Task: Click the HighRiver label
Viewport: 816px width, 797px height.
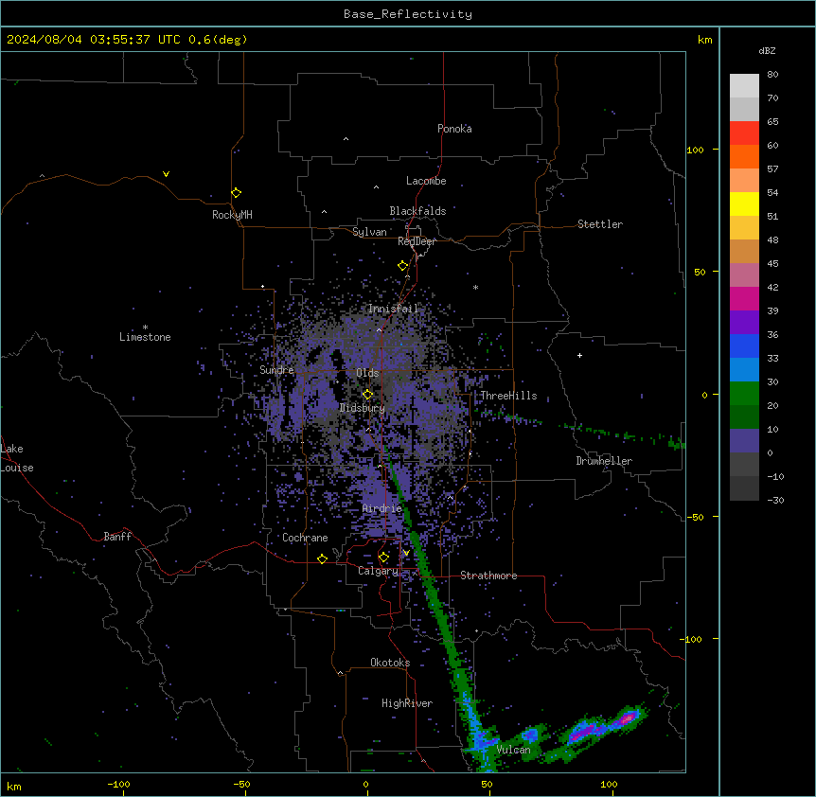Action: click(407, 703)
